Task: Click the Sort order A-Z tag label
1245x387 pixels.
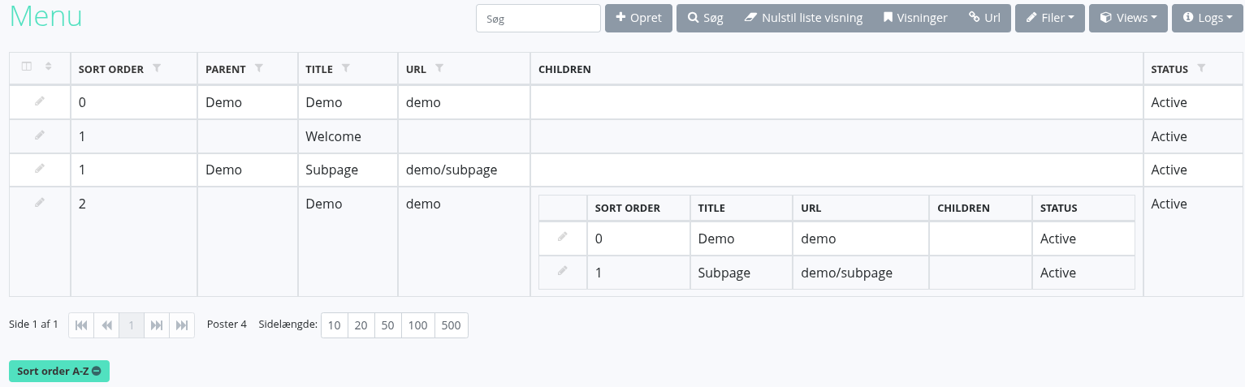Action: (53, 371)
